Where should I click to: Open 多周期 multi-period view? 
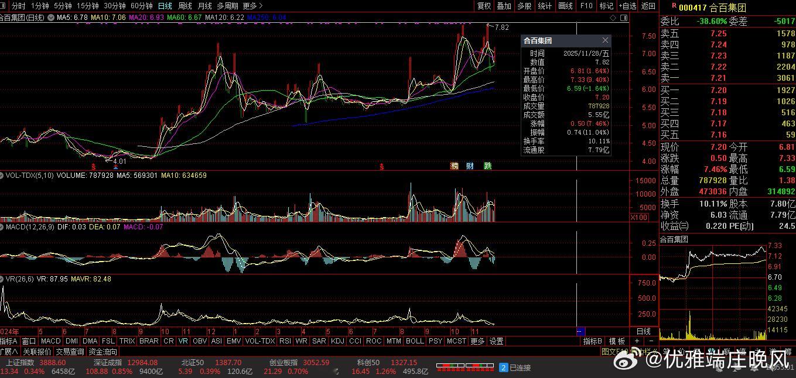[227, 6]
